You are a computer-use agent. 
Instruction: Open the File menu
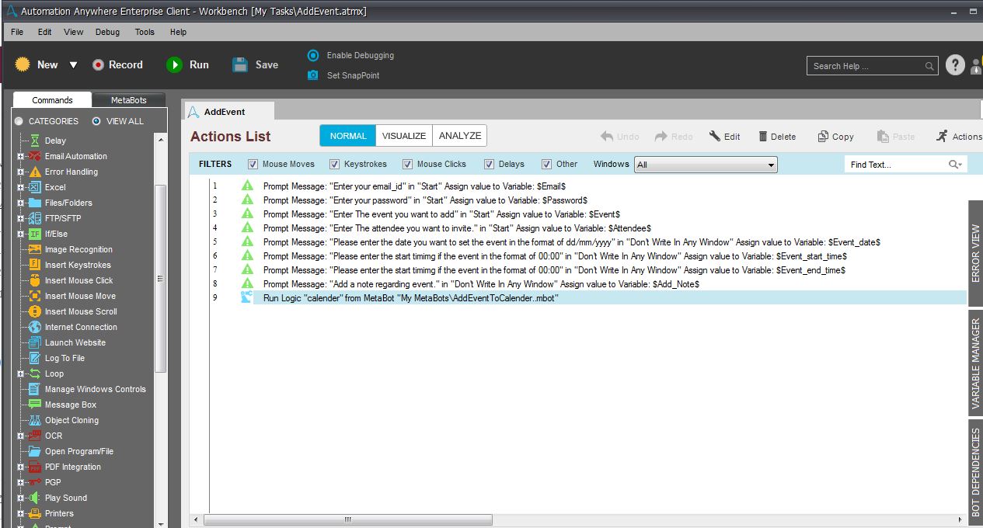coord(17,32)
